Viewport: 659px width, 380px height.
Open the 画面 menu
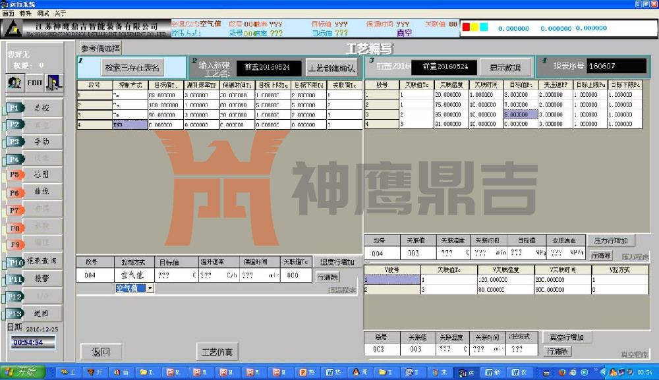click(x=9, y=13)
